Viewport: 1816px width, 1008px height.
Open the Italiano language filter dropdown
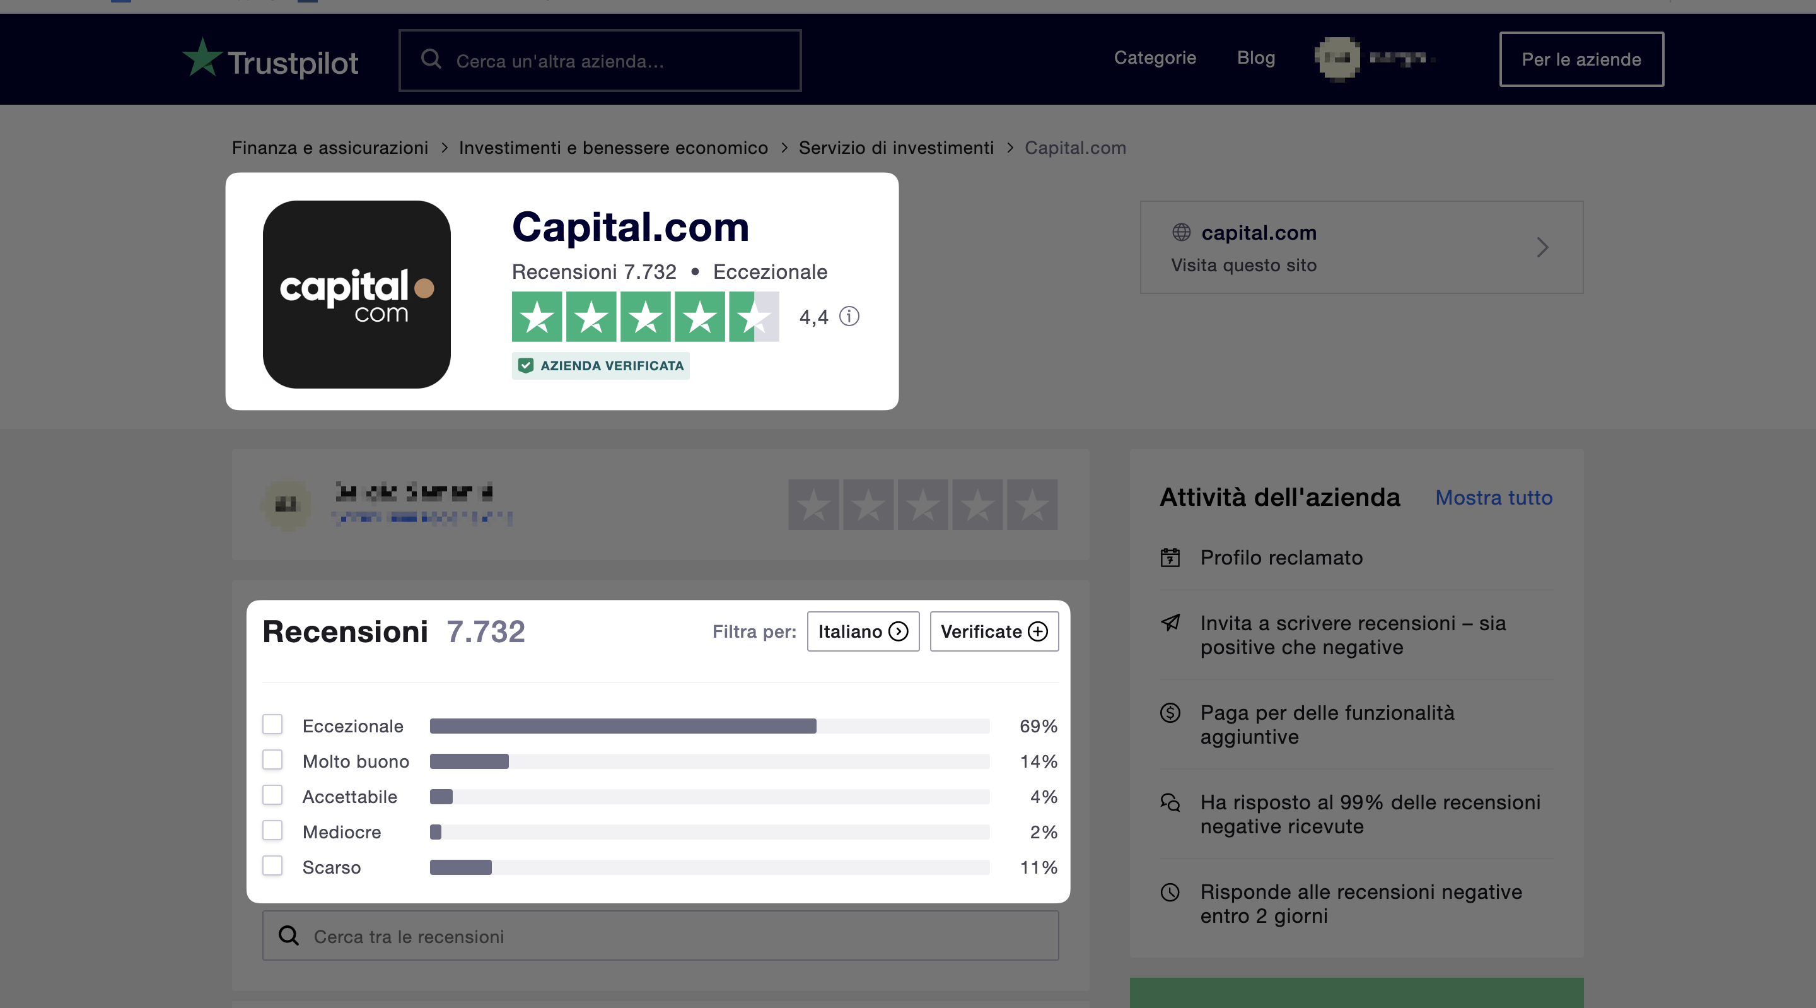(863, 631)
